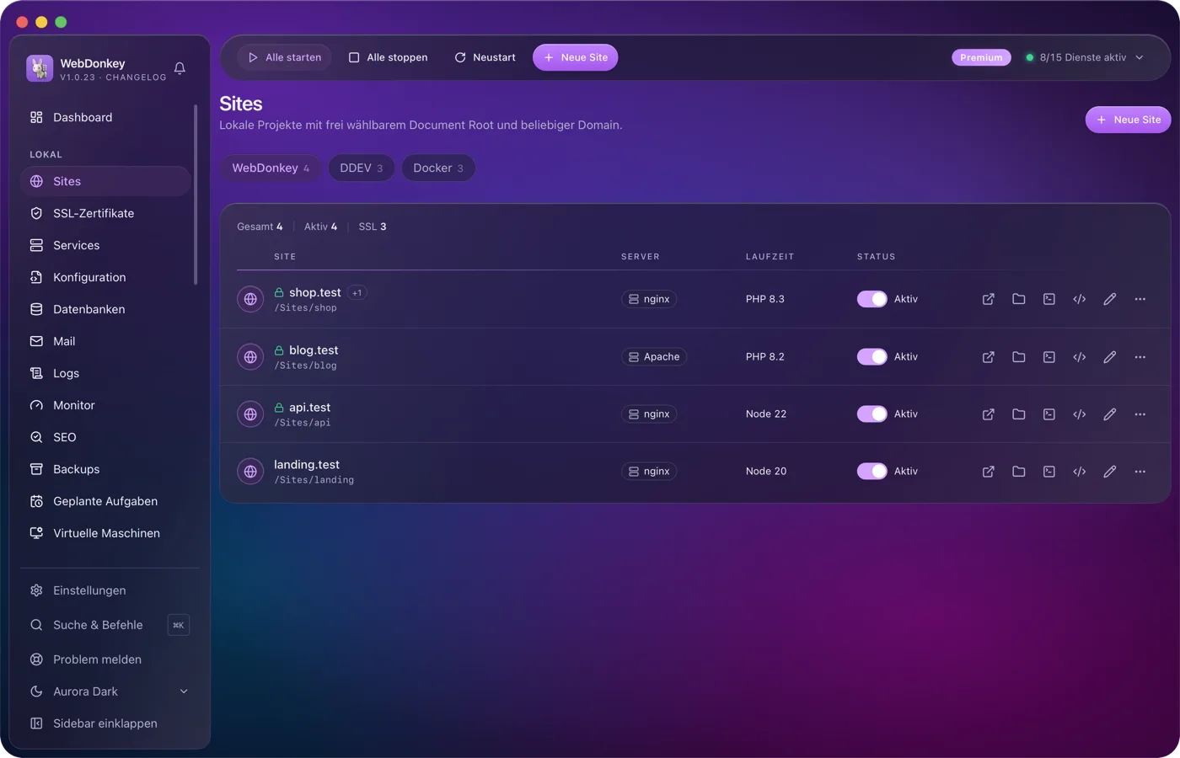Click the WebDonkey logo icon

(x=40, y=68)
